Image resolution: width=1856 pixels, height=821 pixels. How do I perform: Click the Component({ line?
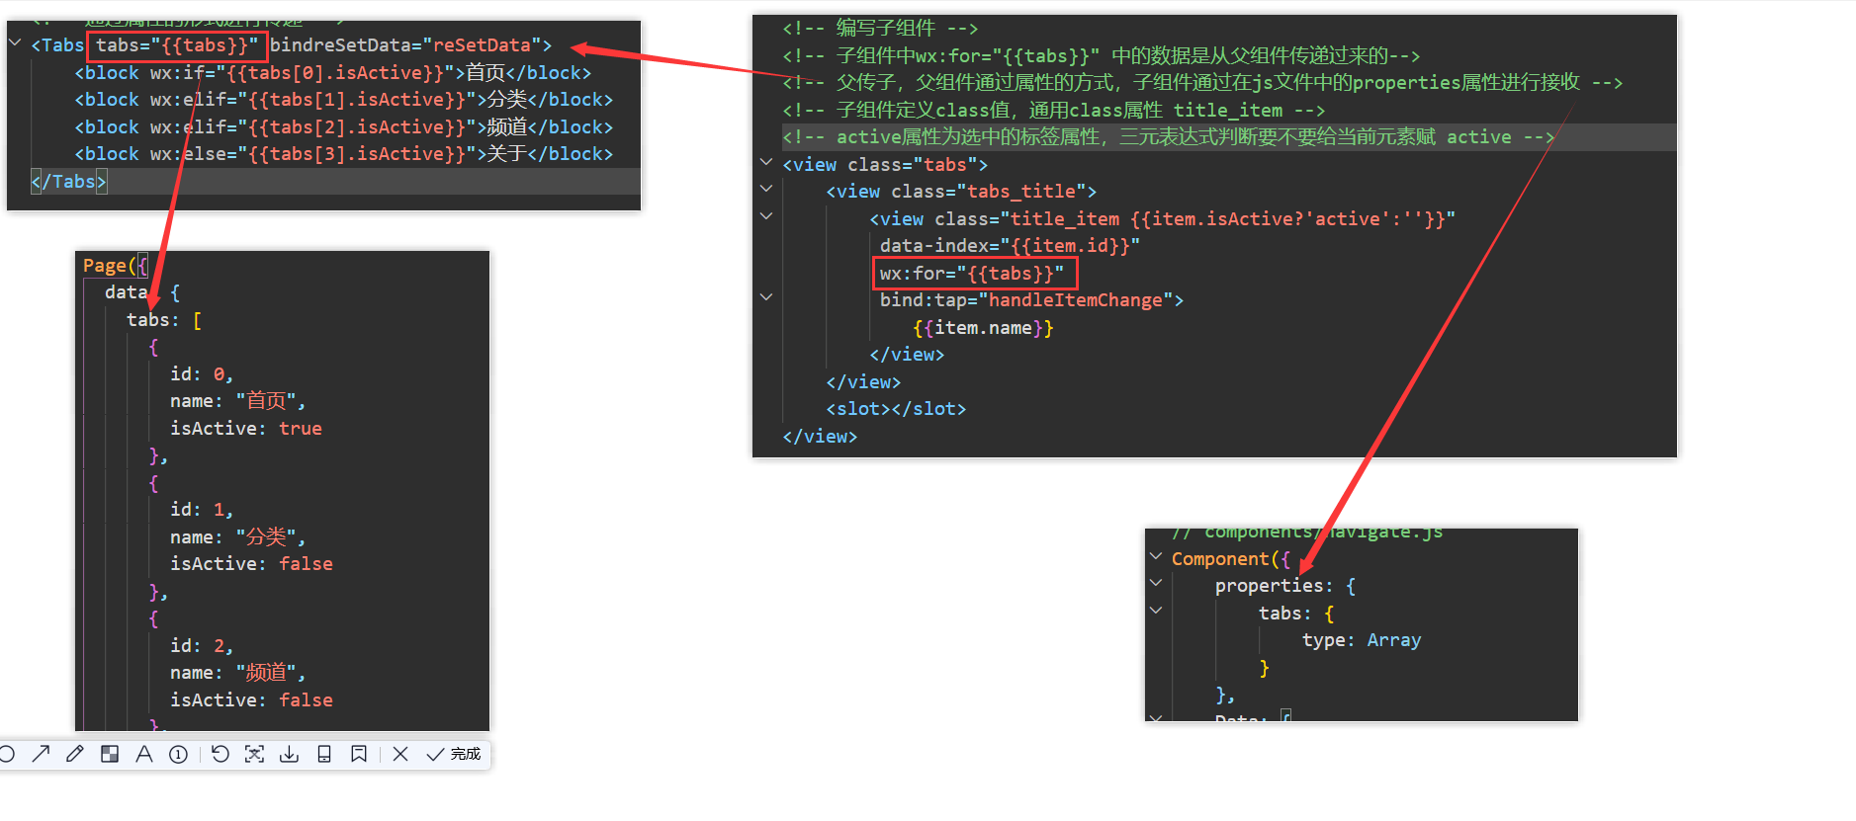click(1231, 559)
